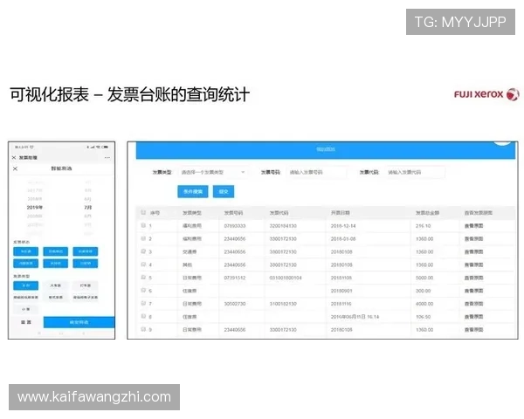Select date cell 20180901
This screenshot has width=524, height=419.
click(341, 291)
